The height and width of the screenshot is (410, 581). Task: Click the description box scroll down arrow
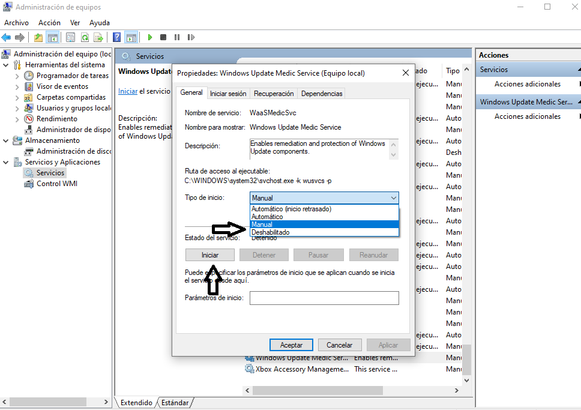394,155
